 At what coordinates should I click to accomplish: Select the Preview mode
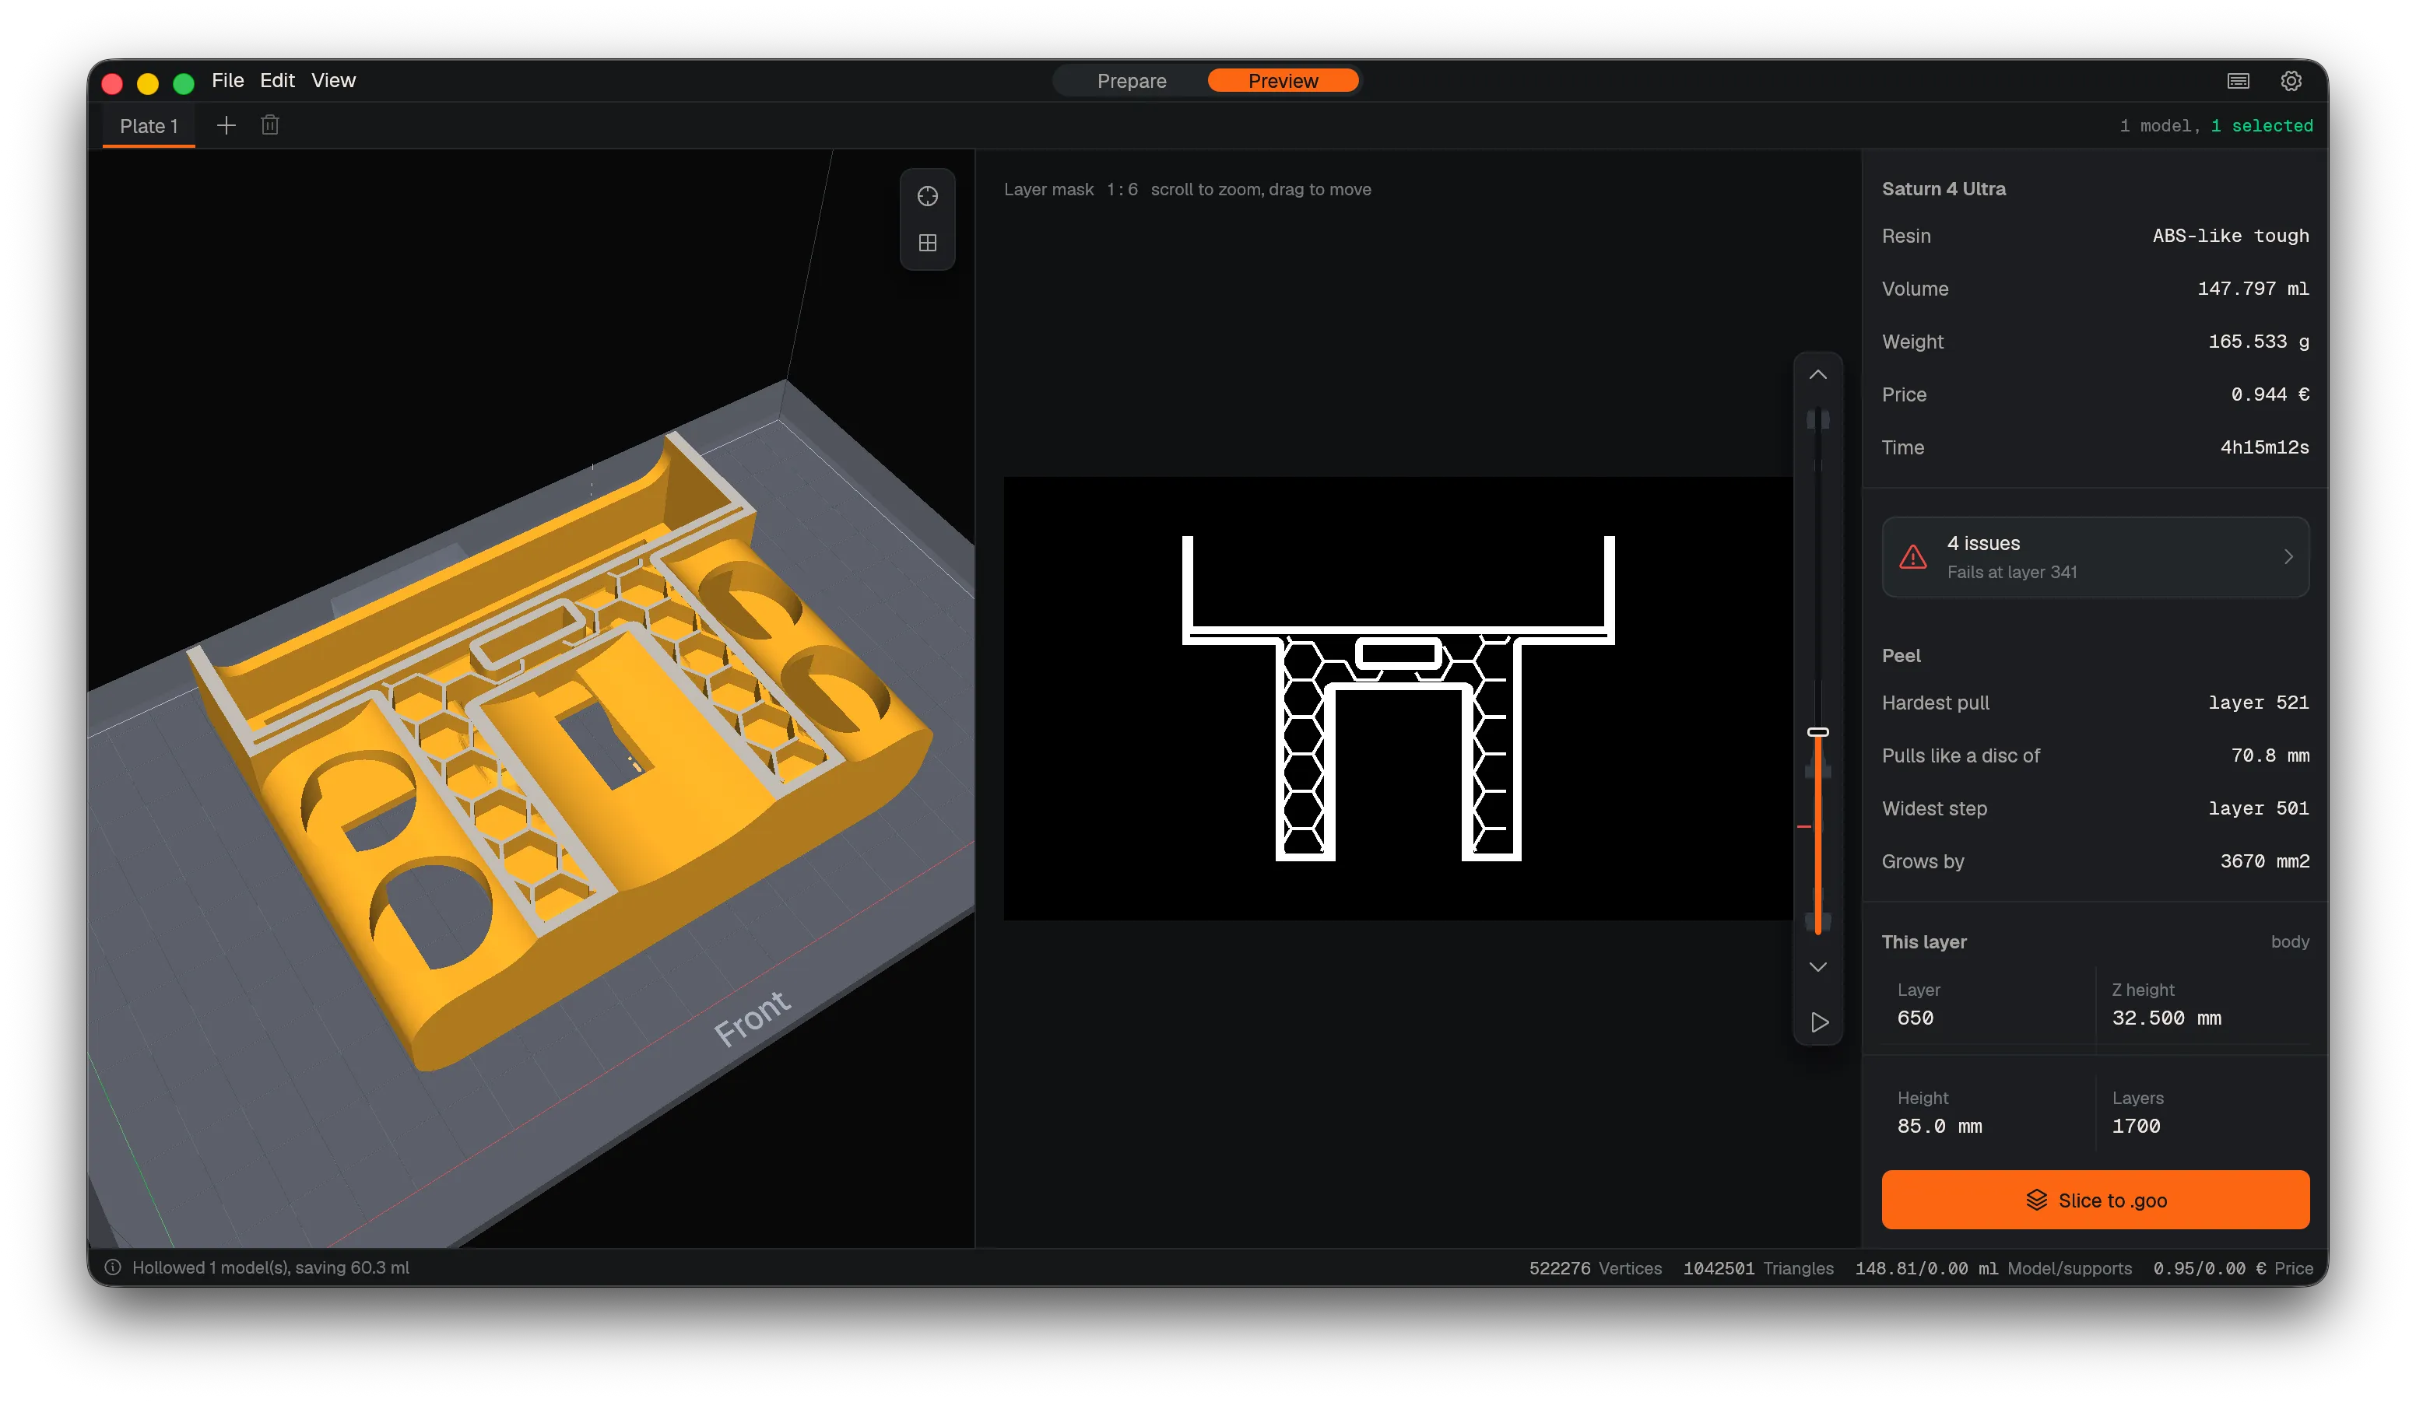pos(1283,82)
